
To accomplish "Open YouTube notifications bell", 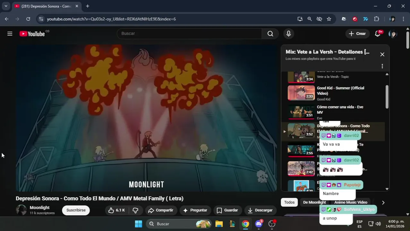I will 378,34.
